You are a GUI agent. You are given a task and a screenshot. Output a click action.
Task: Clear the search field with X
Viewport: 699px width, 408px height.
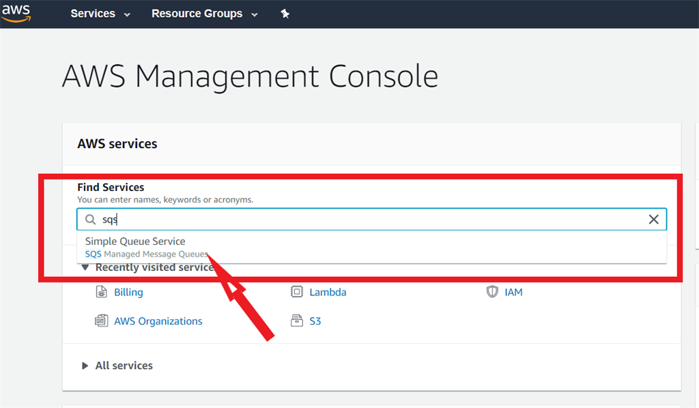point(653,219)
